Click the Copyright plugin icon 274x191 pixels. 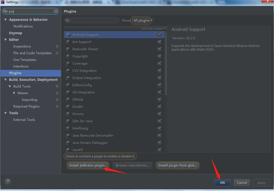click(68, 56)
